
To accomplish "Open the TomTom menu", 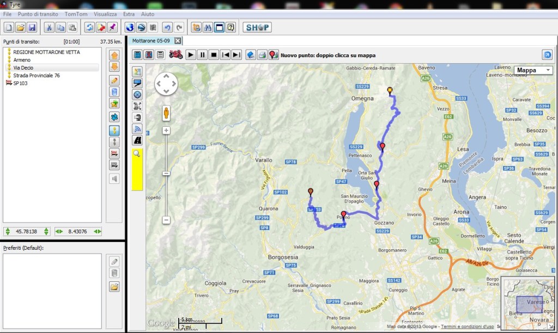I will (75, 14).
